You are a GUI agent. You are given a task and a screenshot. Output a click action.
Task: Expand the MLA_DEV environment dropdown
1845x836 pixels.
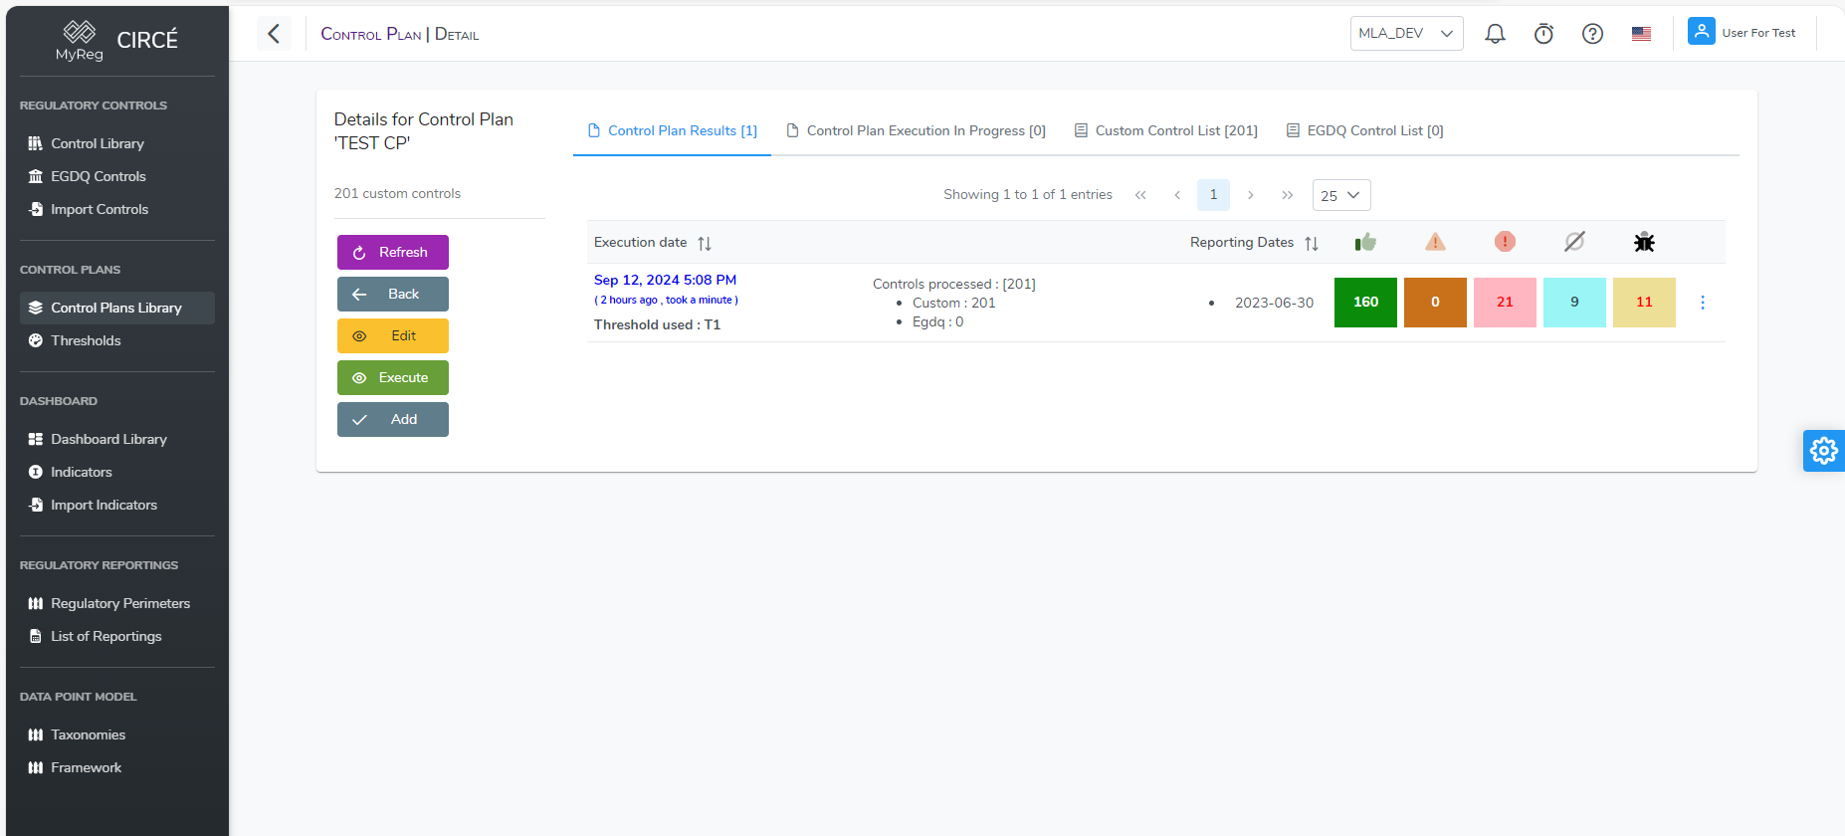[x=1406, y=33]
